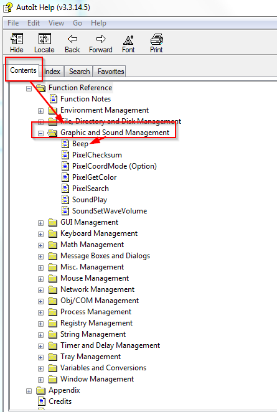Expand the Misc. Management node

pos(40,268)
